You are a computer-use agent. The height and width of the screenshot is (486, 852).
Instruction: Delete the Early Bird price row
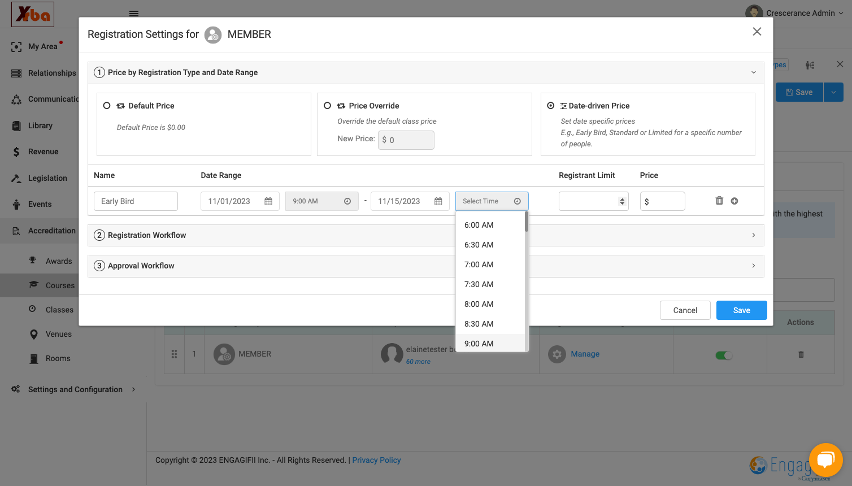click(719, 201)
